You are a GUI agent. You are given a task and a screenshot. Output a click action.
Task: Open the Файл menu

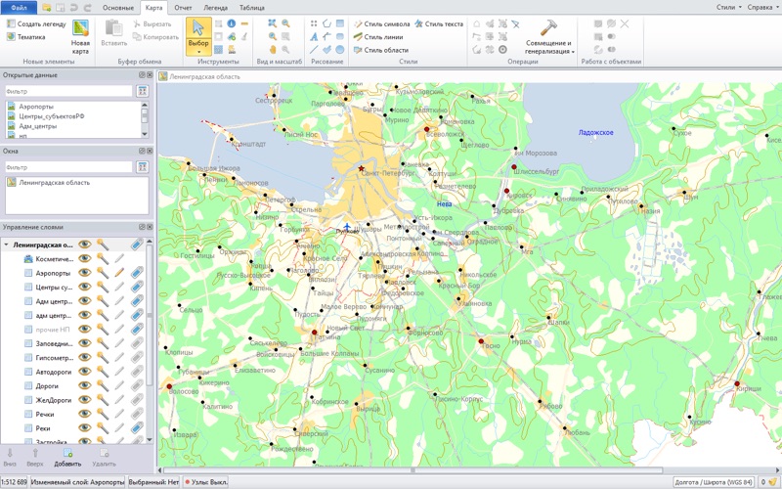click(x=19, y=8)
